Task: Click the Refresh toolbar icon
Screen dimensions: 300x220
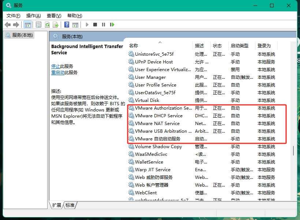Action: [47, 25]
